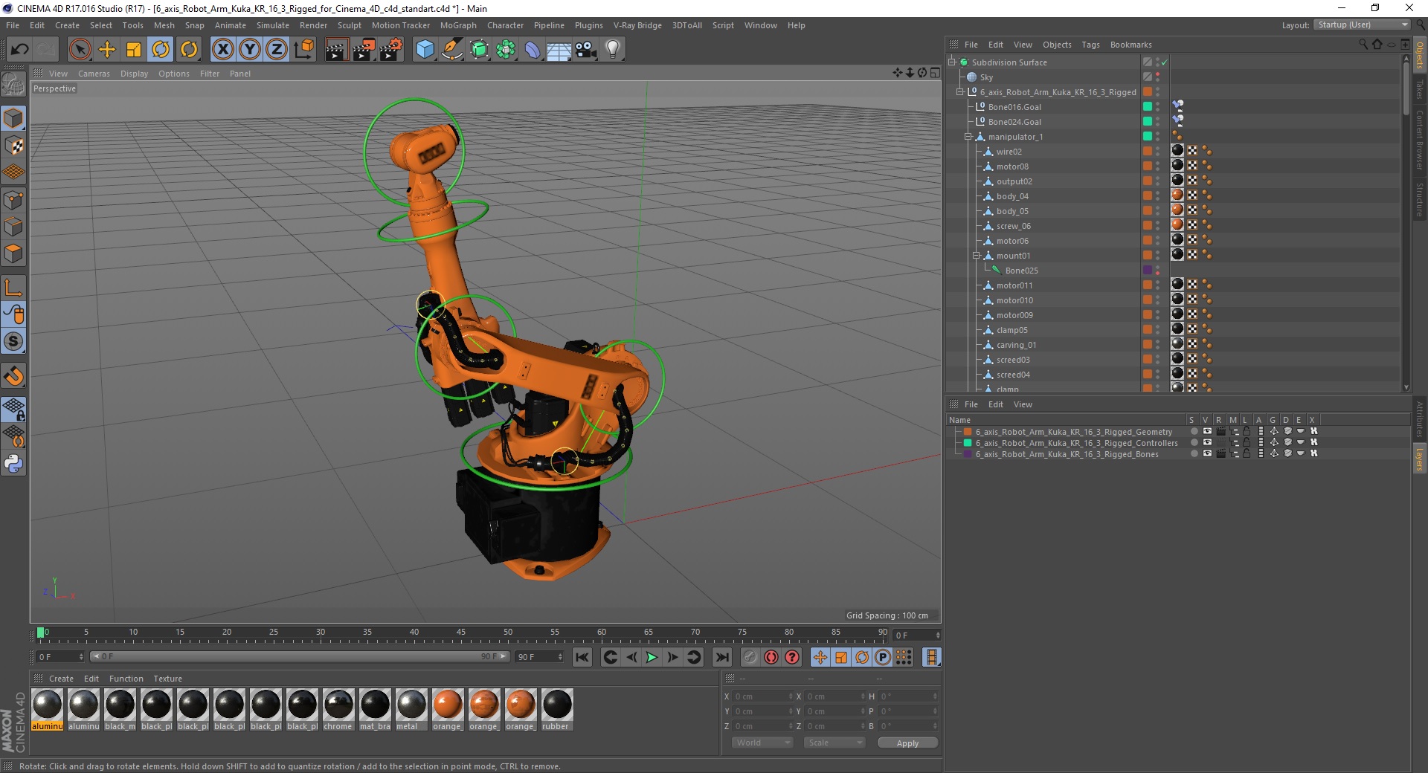This screenshot has width=1428, height=773.
Task: Select Points mode icon
Action: click(x=14, y=200)
